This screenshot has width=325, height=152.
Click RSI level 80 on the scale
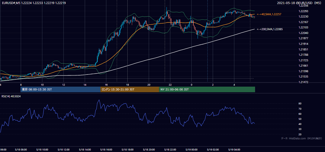[x=300, y=104]
